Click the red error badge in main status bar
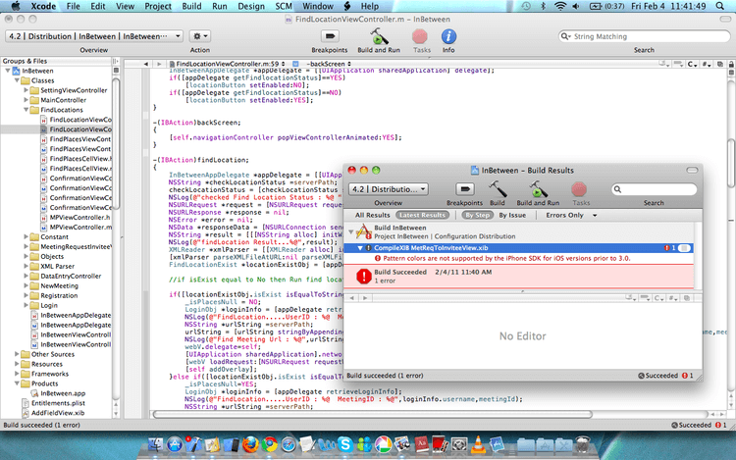Viewport: 736px width, 460px height. [717, 425]
